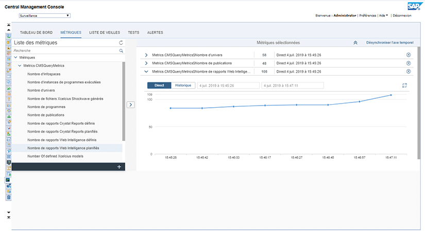Refresh the Liste des métriques panel
This screenshot has height=237, width=425.
121,43
